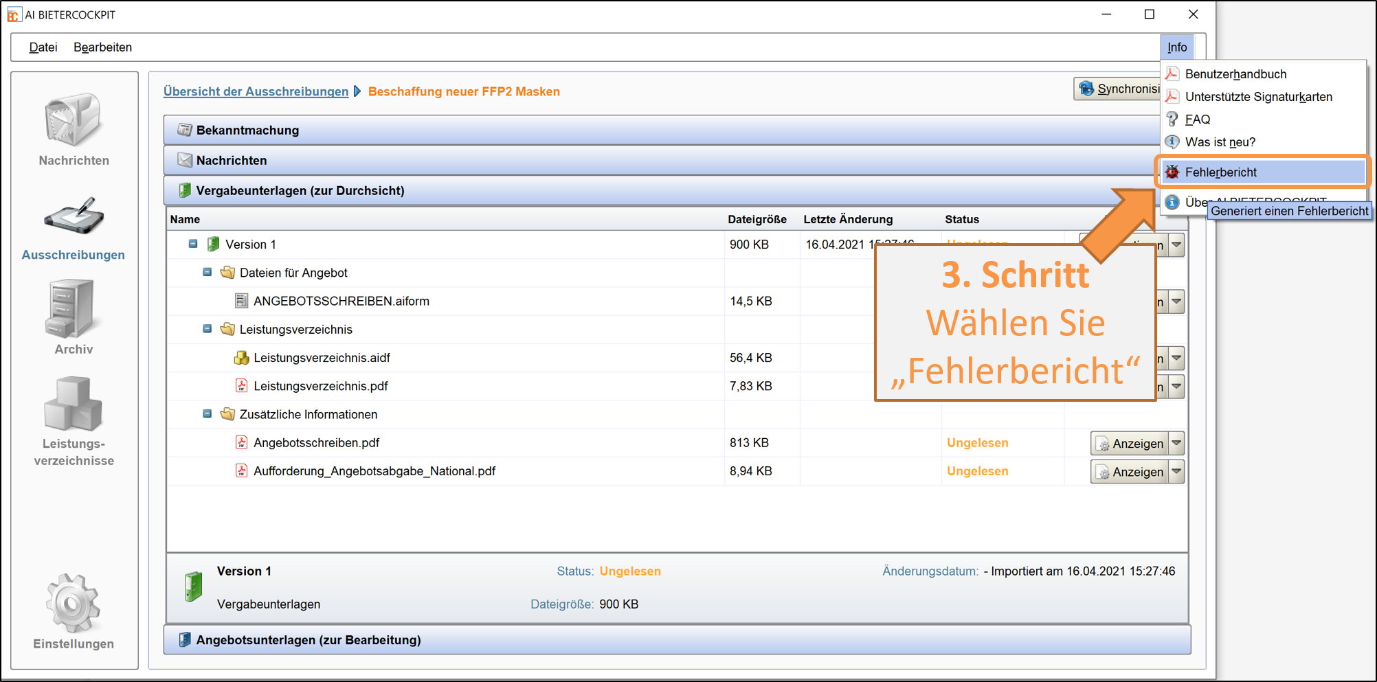
Task: Select FAQ in the Info menu
Action: point(1197,120)
